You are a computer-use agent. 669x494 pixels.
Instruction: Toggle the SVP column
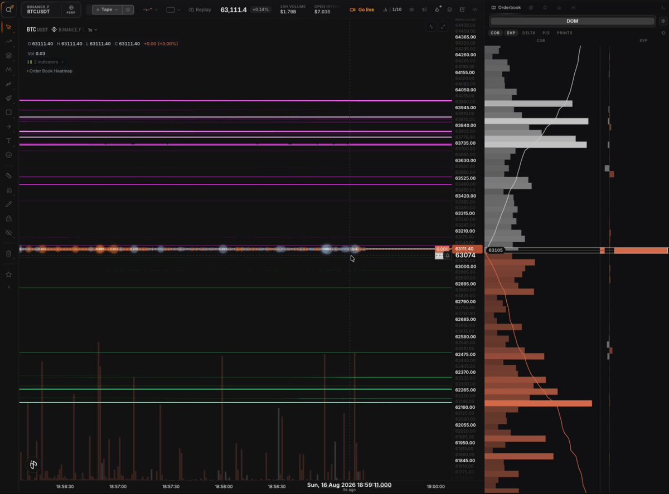click(511, 33)
